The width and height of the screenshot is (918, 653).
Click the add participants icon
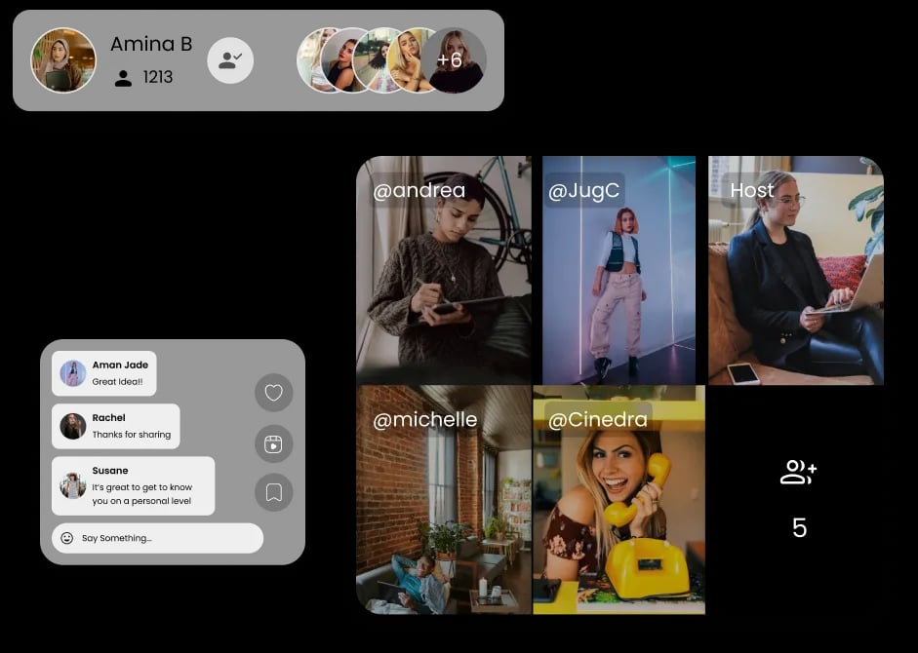coord(798,474)
